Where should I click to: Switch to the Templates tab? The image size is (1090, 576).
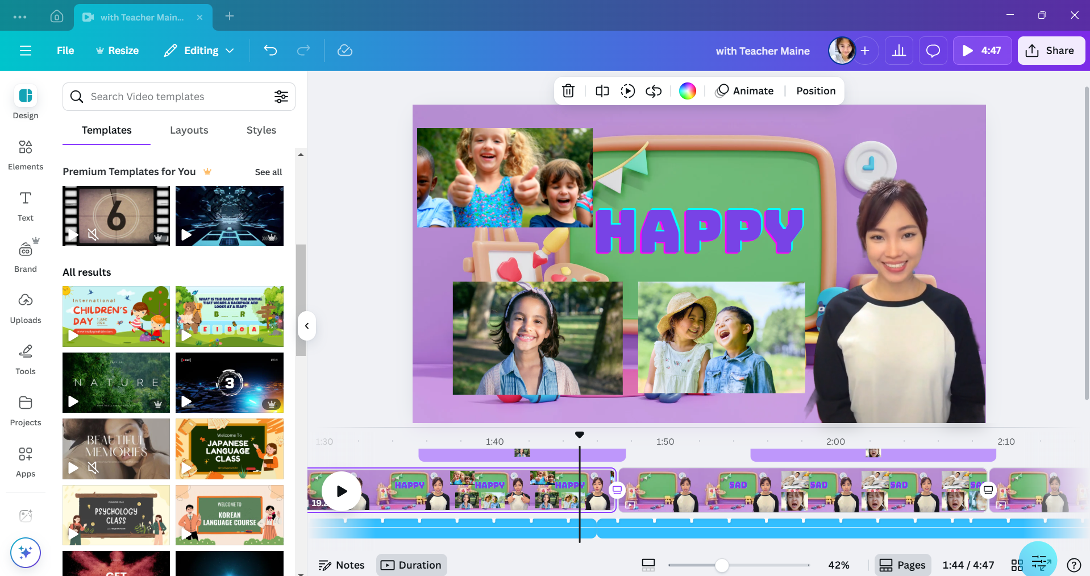[x=106, y=130]
